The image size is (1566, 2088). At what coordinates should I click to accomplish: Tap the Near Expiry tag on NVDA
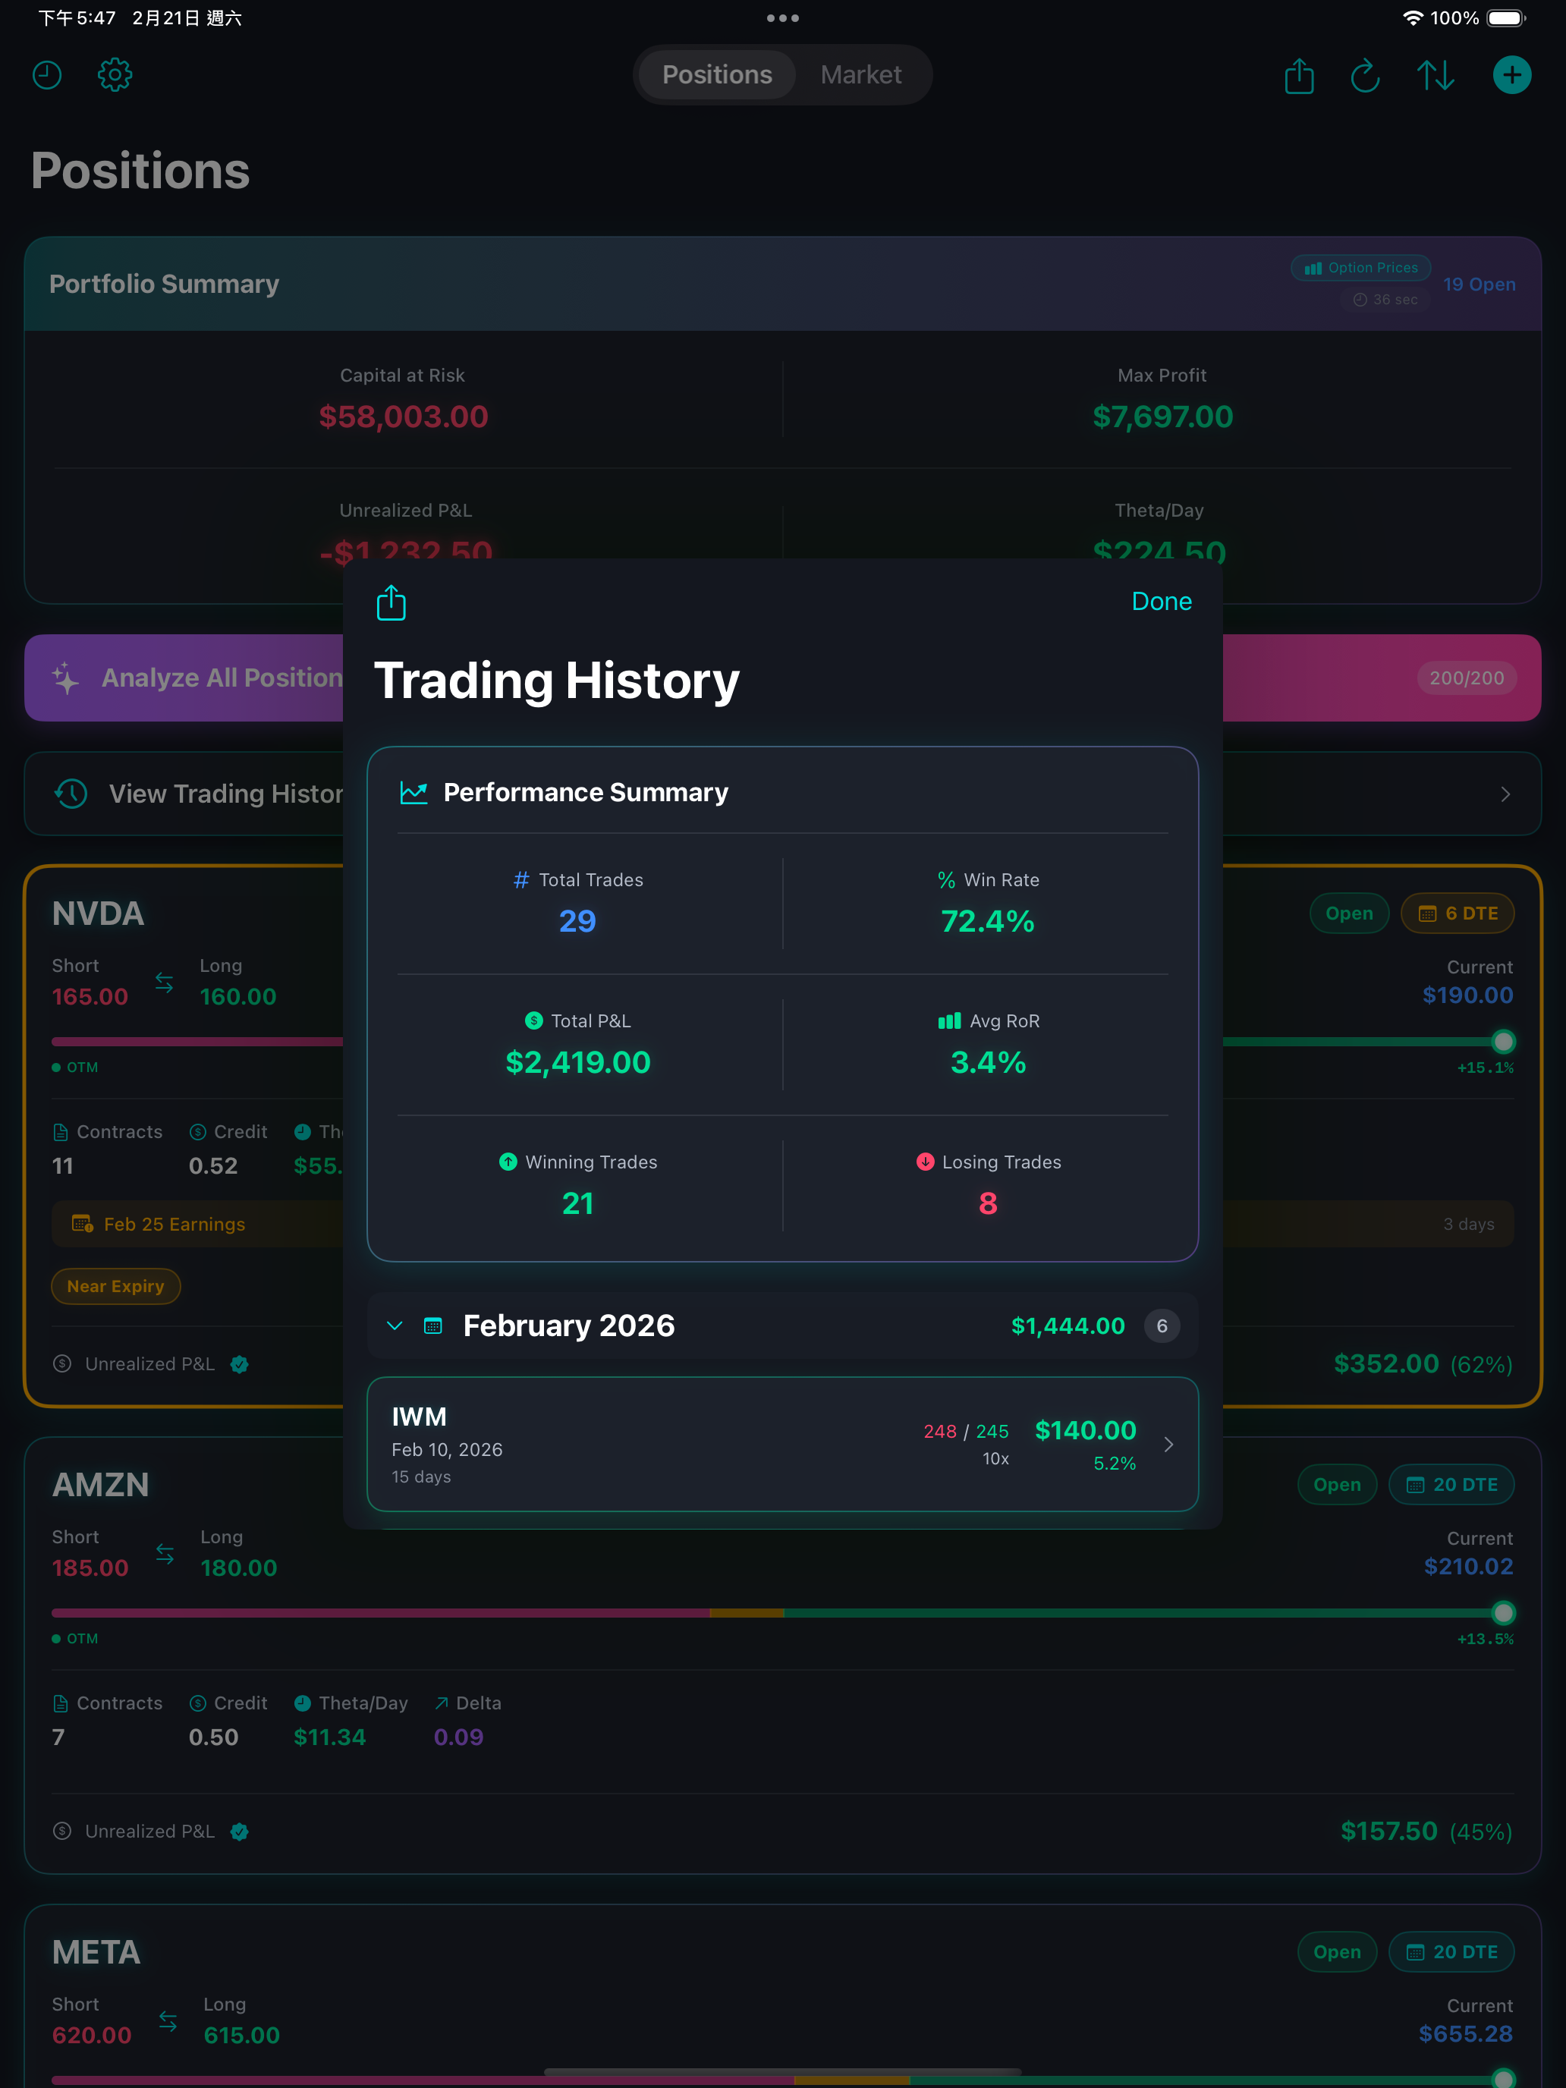pyautogui.click(x=115, y=1285)
